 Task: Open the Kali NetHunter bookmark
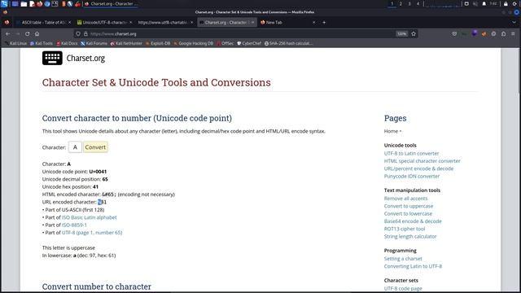click(126, 43)
